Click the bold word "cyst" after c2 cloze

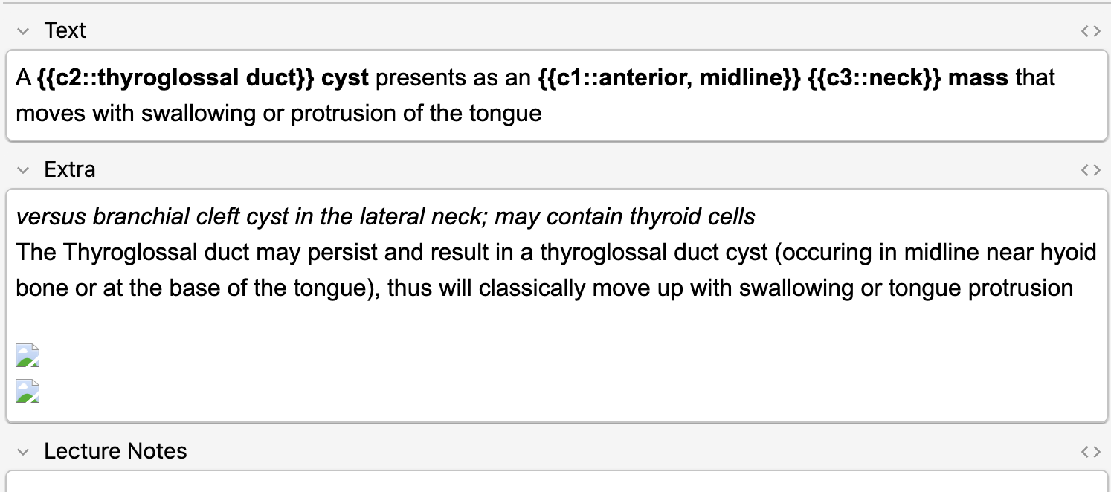(x=345, y=78)
